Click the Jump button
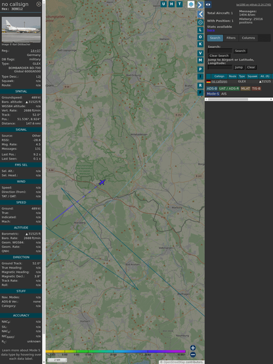This screenshot has height=364, width=273. [x=238, y=67]
